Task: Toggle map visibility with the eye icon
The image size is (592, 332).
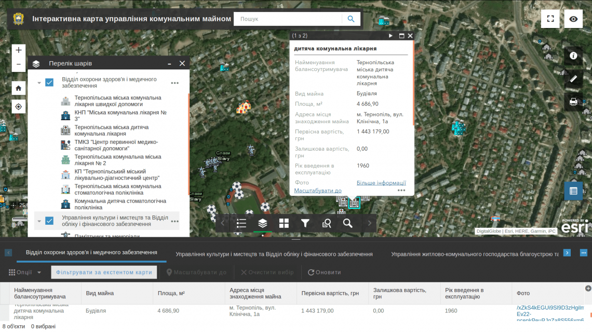Action: (573, 19)
